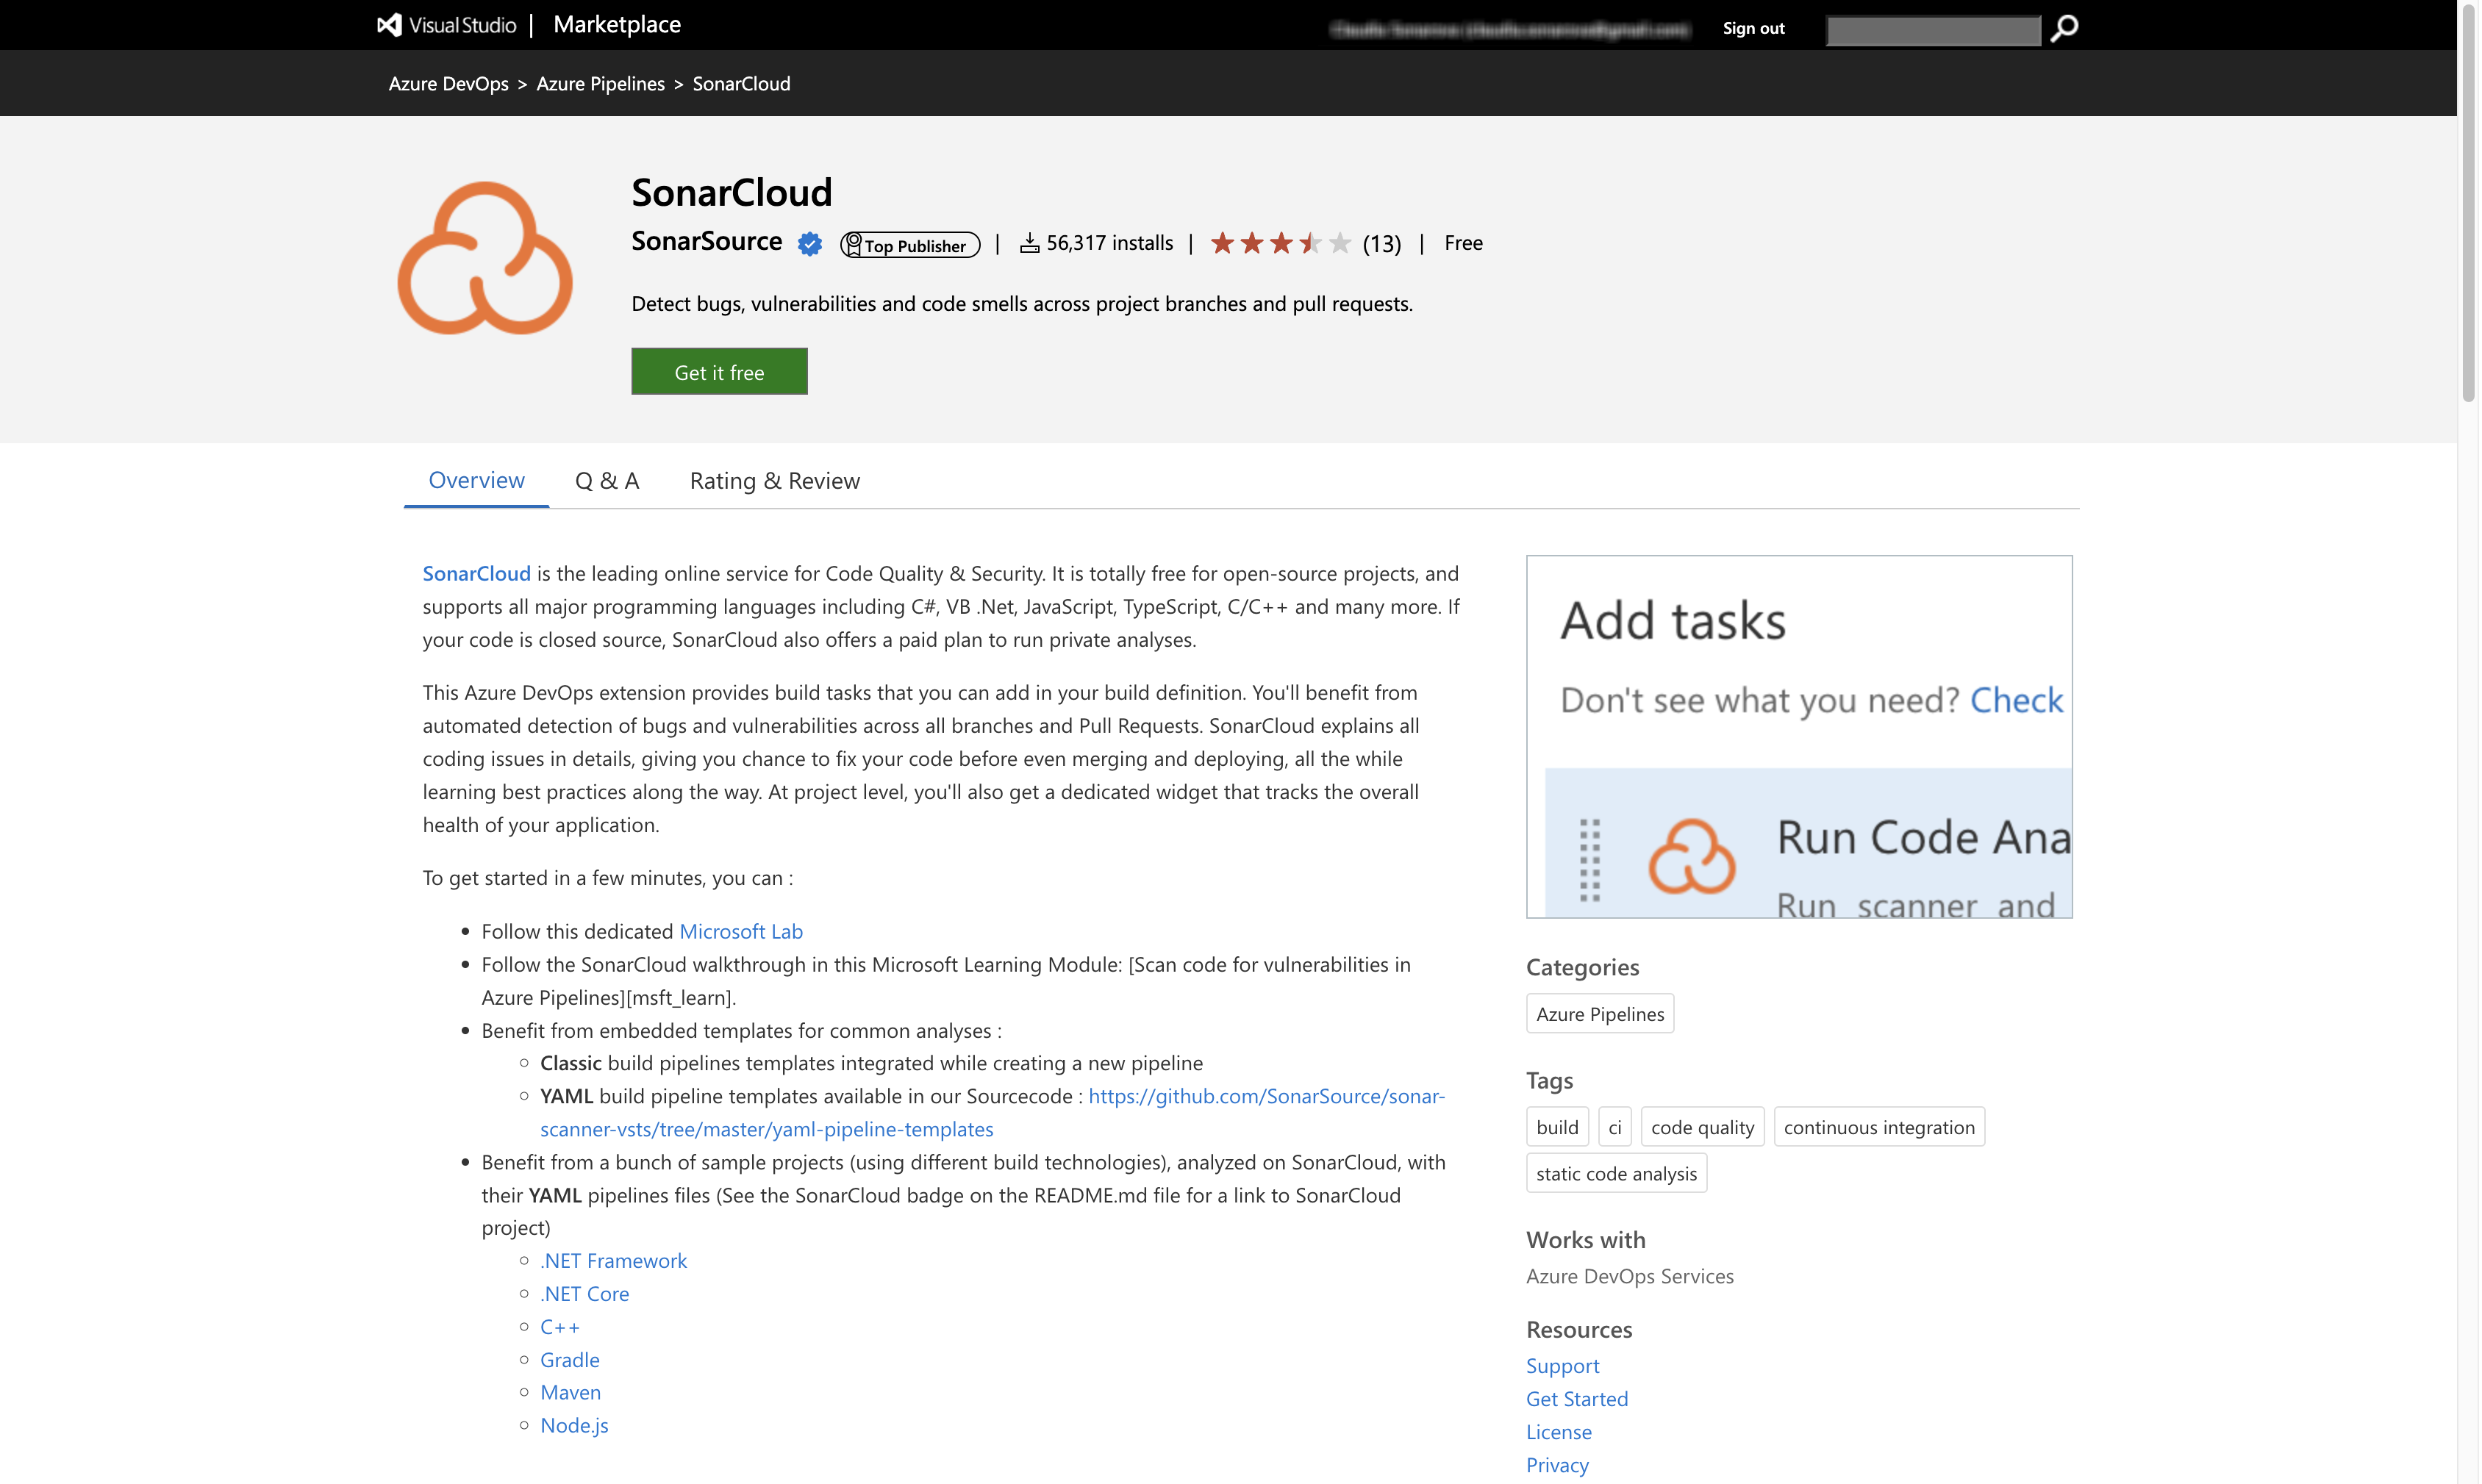Open the .NET Framework sample link
This screenshot has width=2482, height=1484.
614,1261
